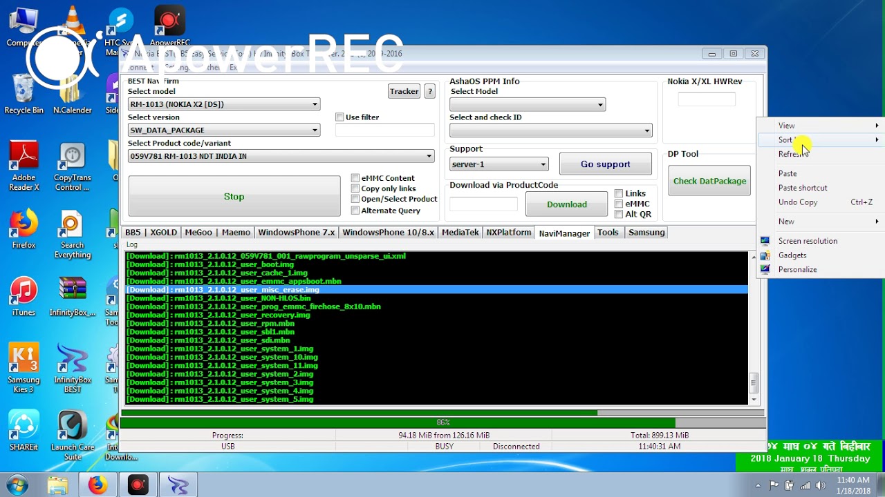885x497 pixels.
Task: Click the Screen resolution icon in context menu
Action: pyautogui.click(x=765, y=241)
